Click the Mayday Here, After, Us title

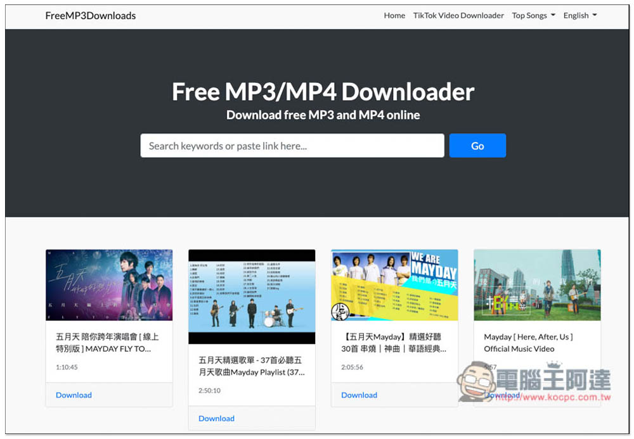(x=527, y=343)
